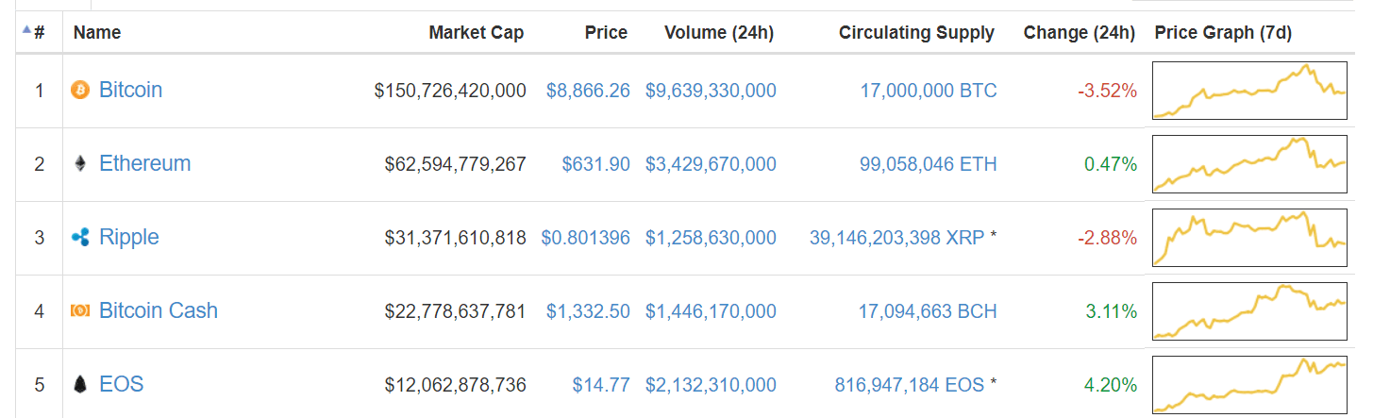The width and height of the screenshot is (1390, 418).
Task: Click the Ethereum diamond logo icon
Action: 80,164
